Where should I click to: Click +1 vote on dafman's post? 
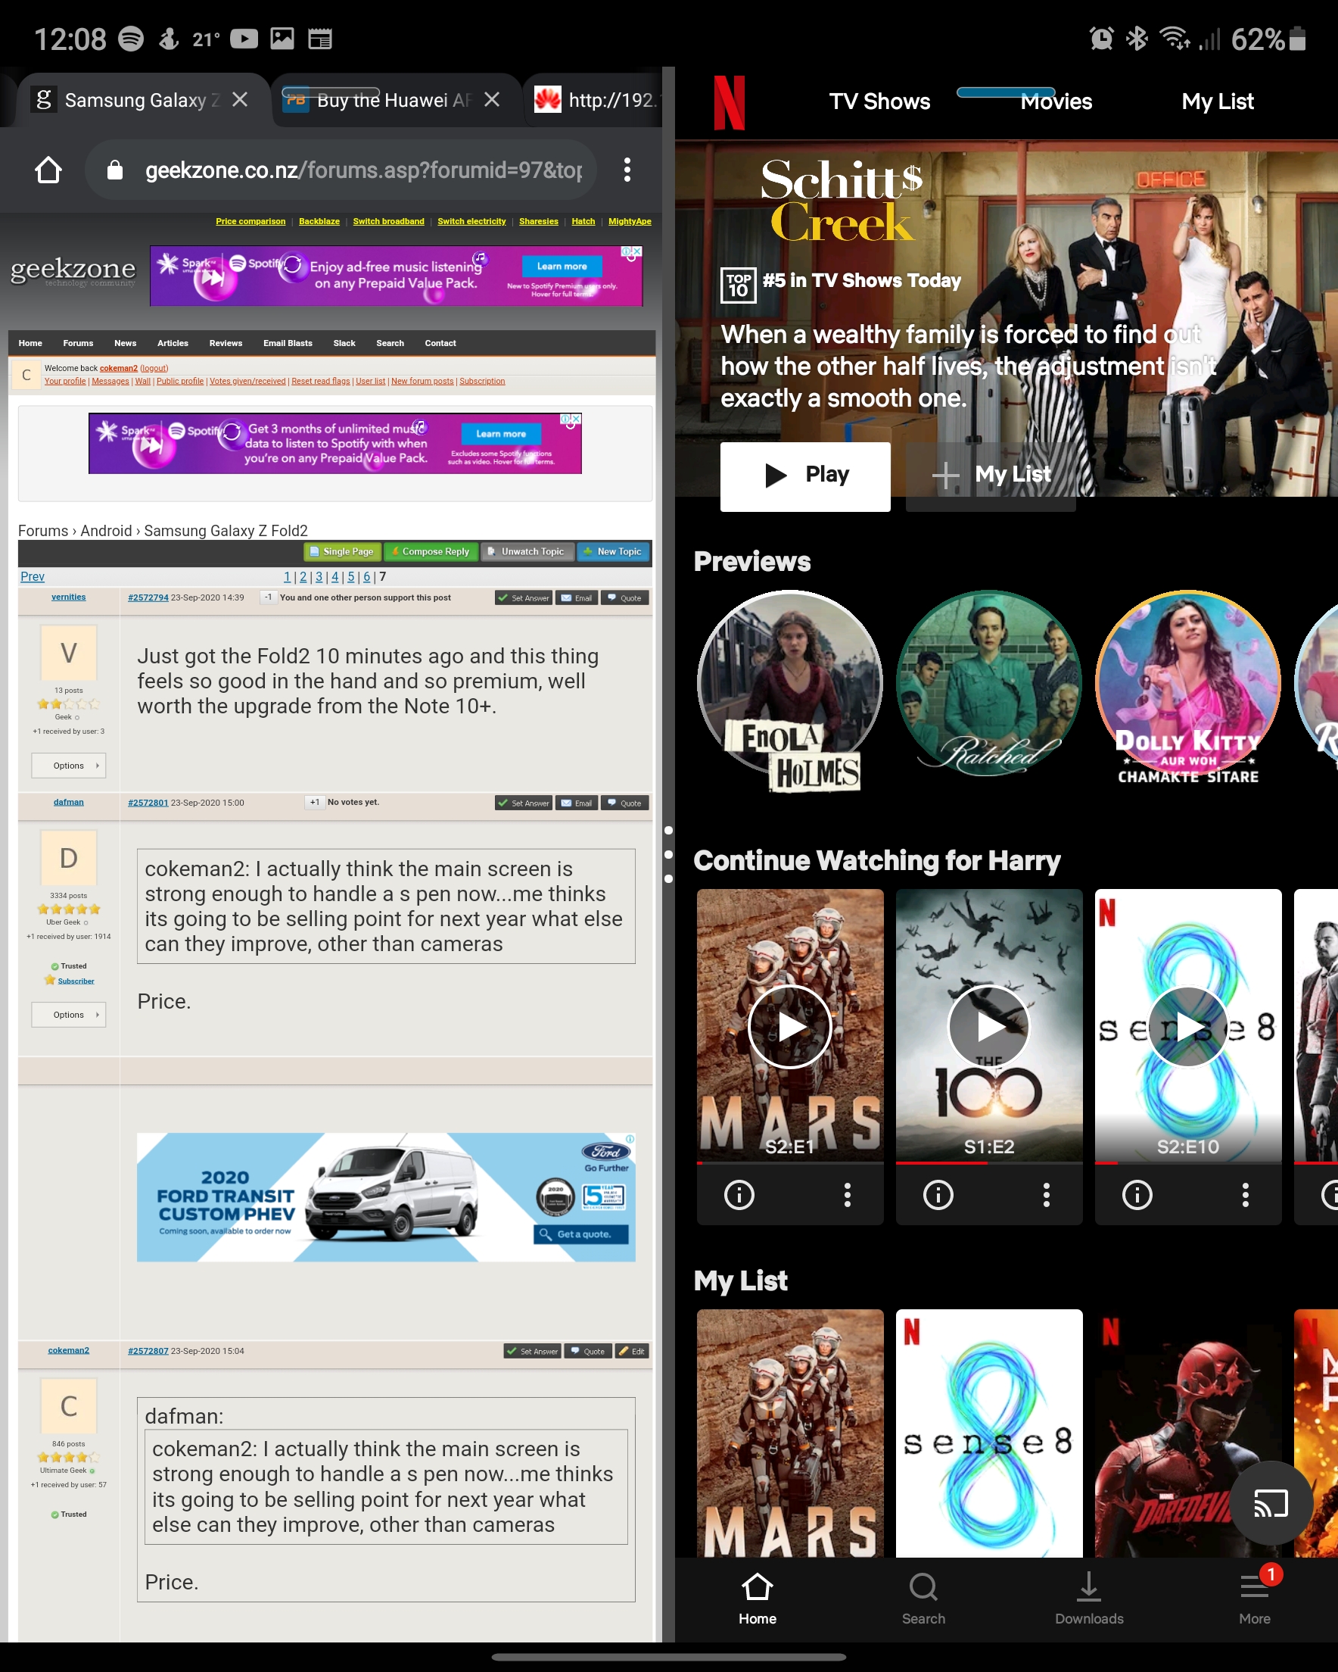[315, 803]
